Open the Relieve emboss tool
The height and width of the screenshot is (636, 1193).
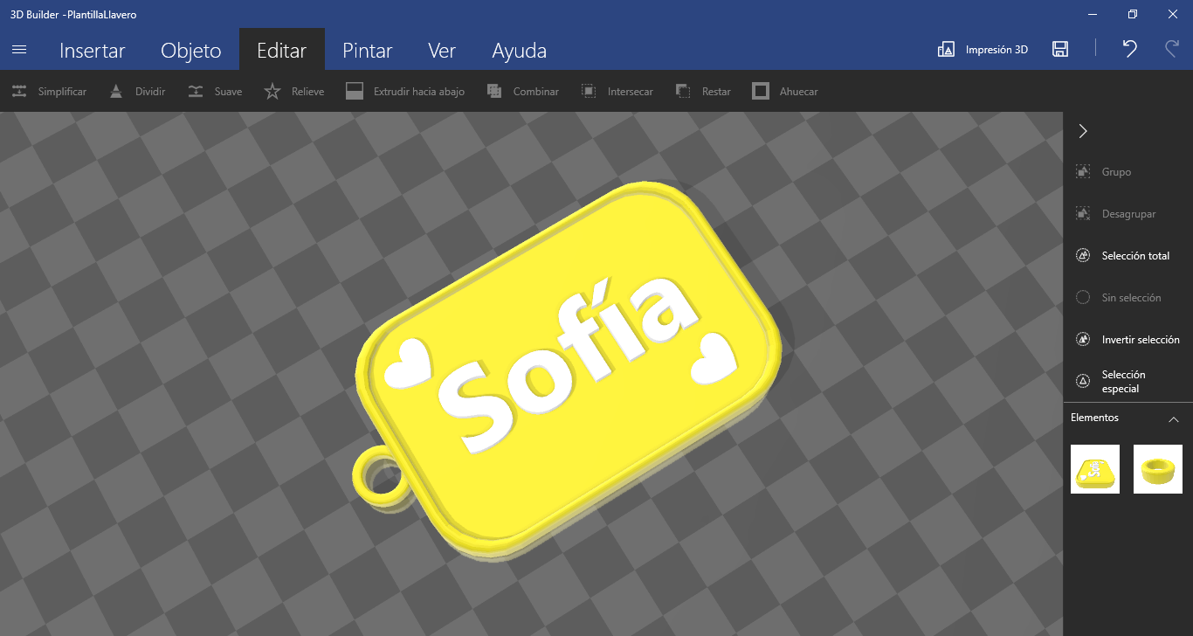(x=293, y=91)
